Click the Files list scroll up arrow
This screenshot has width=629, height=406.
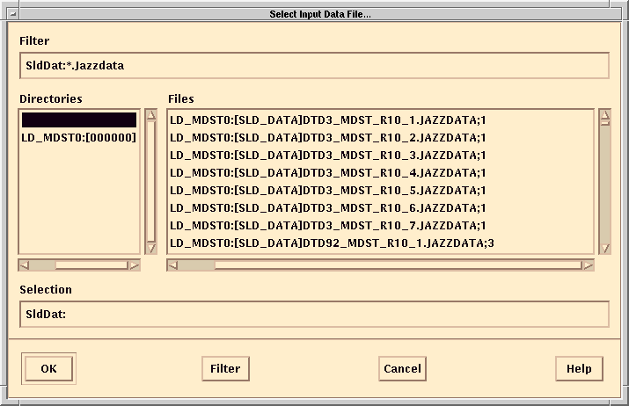click(x=604, y=114)
